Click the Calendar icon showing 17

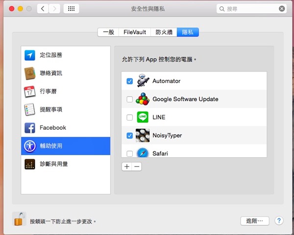29,92
